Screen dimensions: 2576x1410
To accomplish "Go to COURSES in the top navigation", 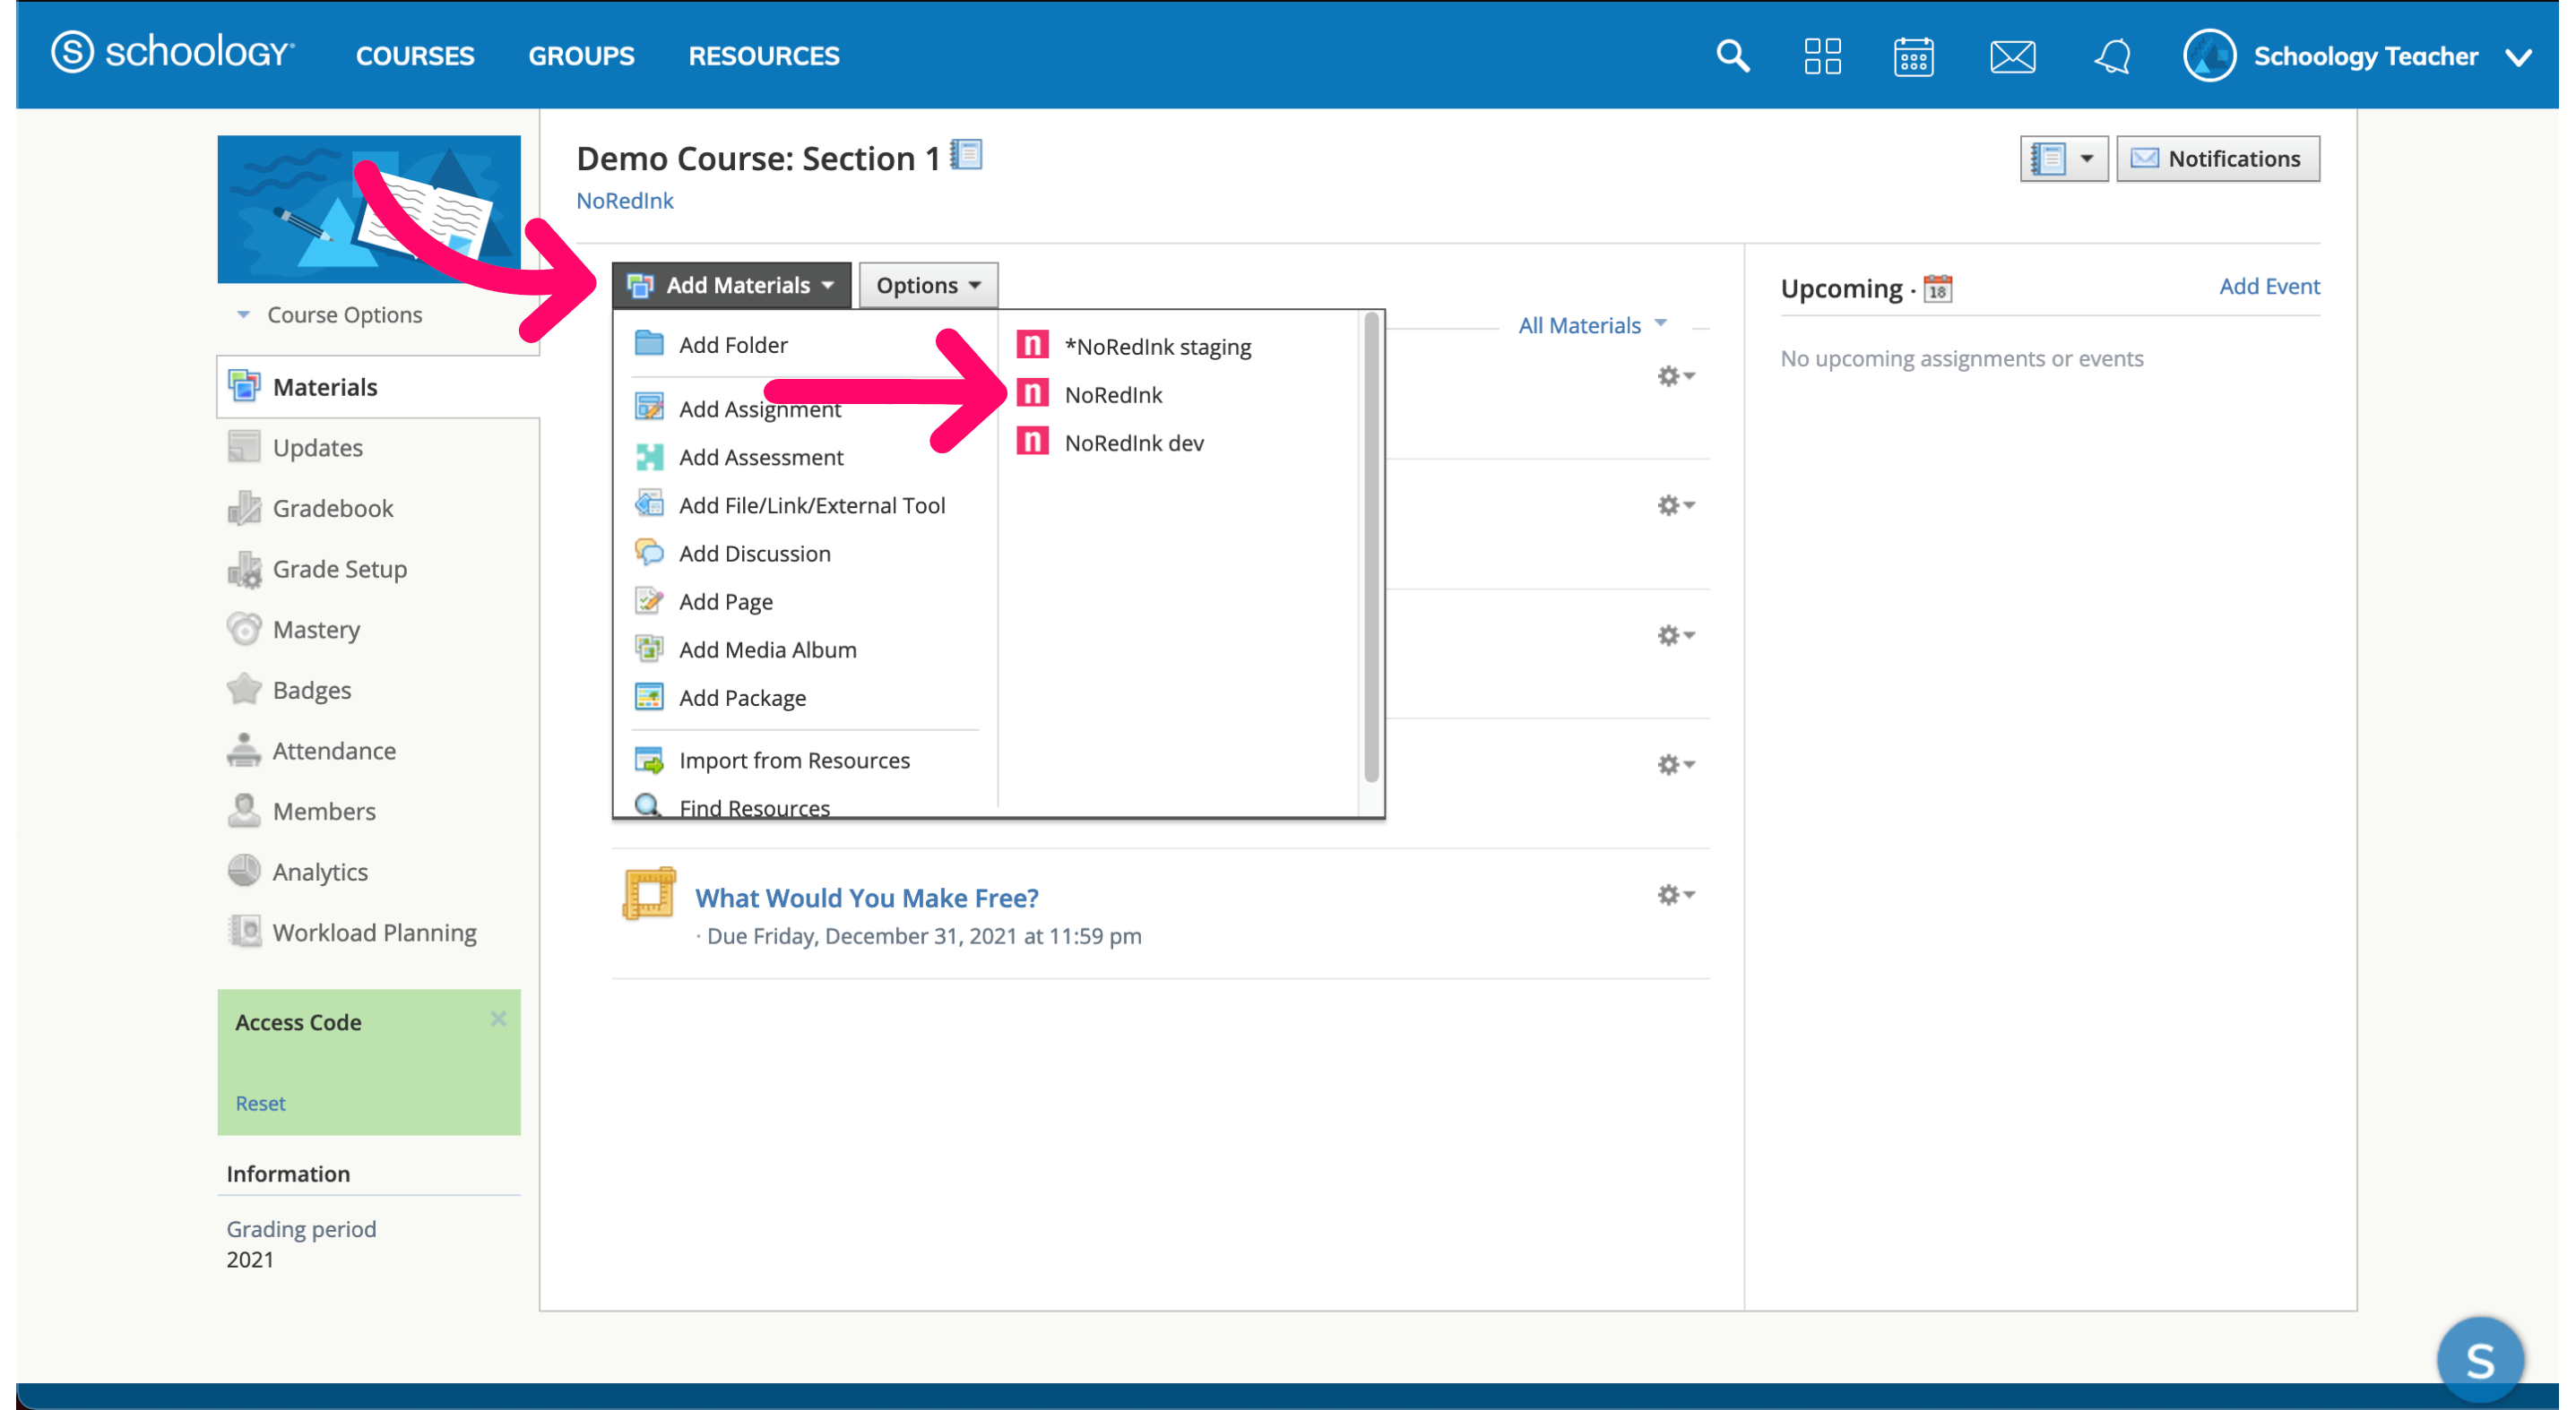I will coord(415,56).
